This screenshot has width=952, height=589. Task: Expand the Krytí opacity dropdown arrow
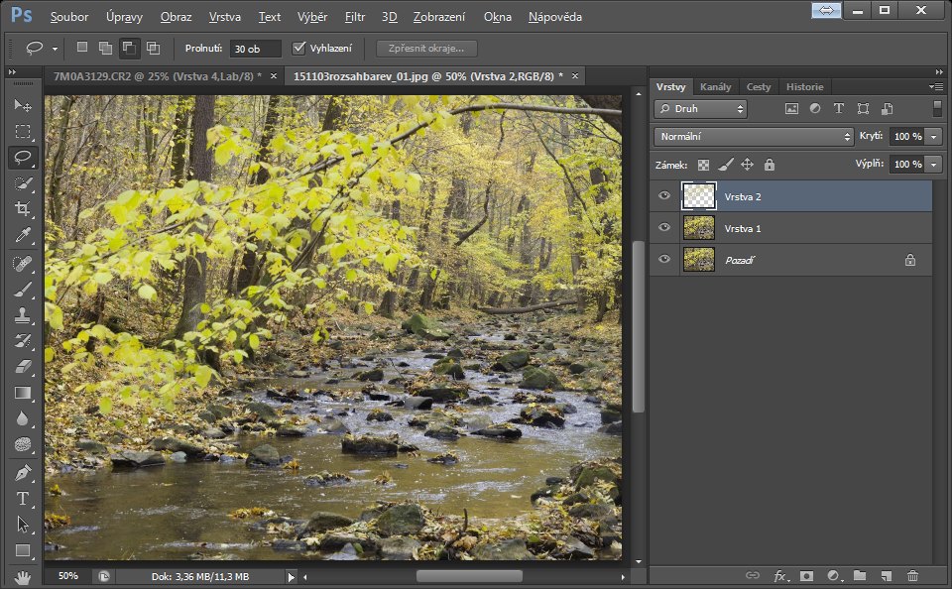[934, 136]
